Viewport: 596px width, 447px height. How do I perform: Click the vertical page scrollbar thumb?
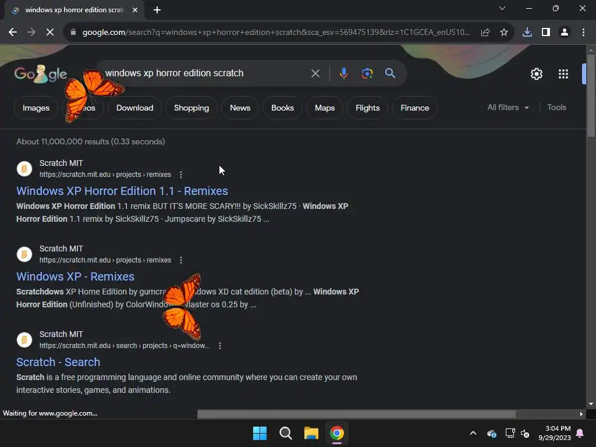(591, 95)
